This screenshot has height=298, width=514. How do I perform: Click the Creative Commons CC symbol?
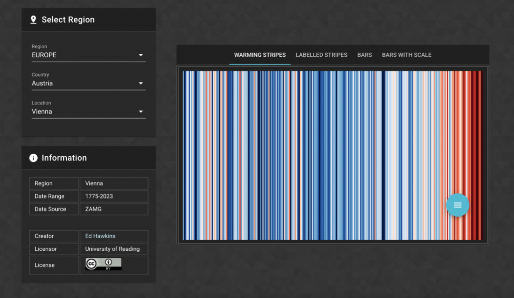(x=92, y=264)
